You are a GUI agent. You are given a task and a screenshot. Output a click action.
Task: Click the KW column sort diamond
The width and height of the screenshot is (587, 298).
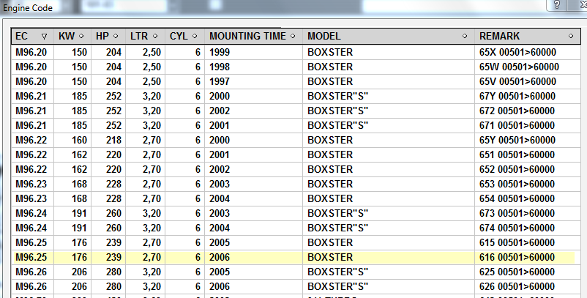coord(82,37)
